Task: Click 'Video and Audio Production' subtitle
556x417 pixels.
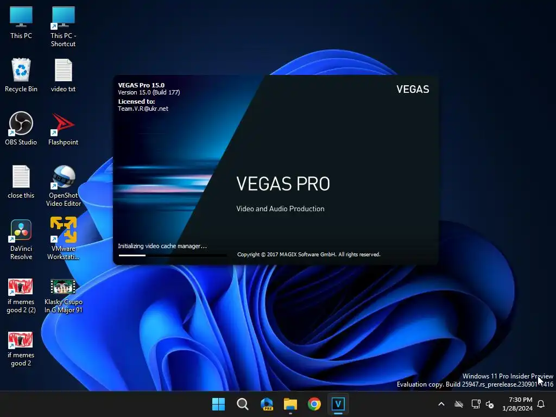Action: pyautogui.click(x=280, y=209)
